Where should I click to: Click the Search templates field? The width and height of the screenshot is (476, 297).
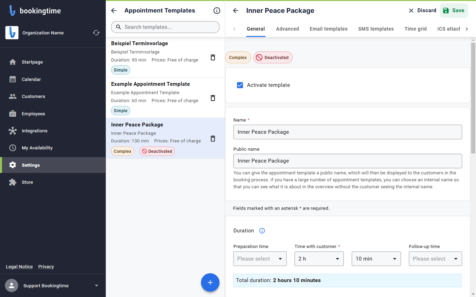[165, 27]
